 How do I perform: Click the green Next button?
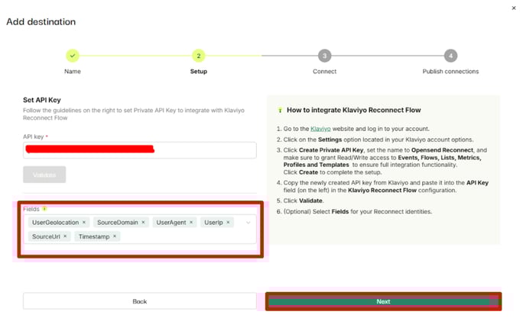pos(383,301)
